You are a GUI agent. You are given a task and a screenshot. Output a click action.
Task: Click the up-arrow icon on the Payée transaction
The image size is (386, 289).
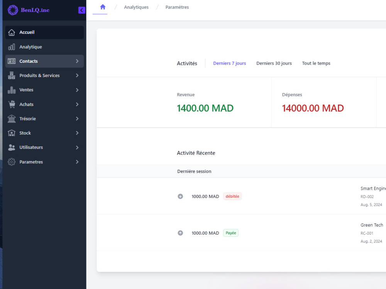tap(180, 233)
